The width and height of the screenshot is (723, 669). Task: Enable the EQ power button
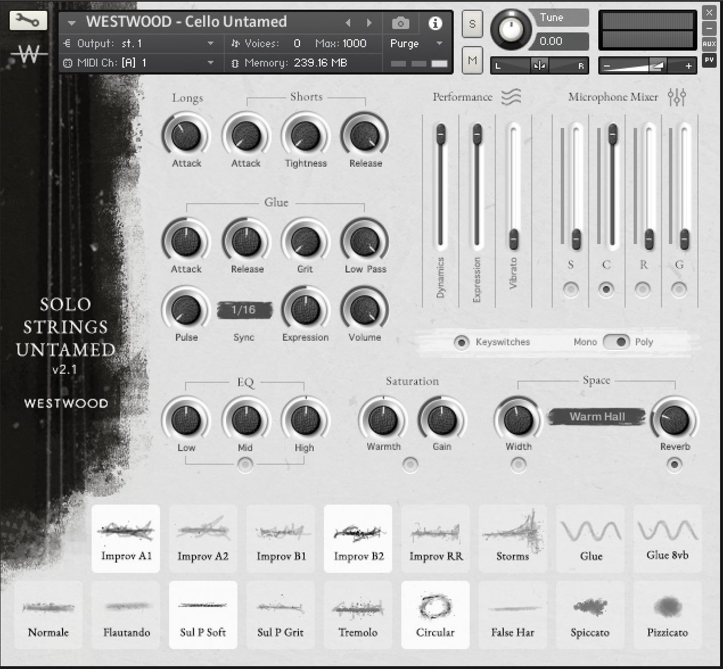[245, 464]
